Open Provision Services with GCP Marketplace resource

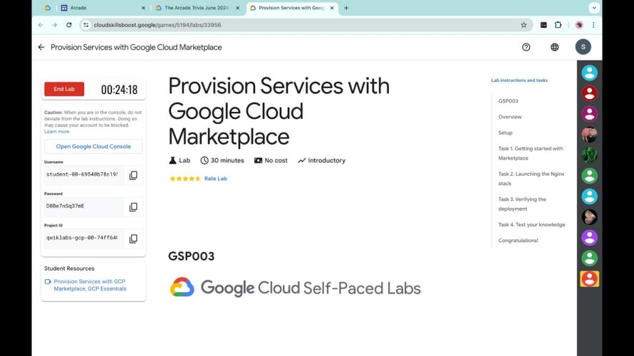[90, 285]
